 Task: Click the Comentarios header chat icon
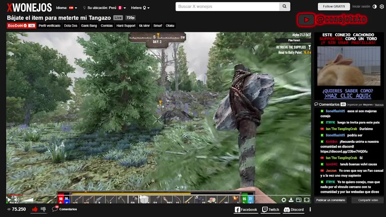point(316,104)
